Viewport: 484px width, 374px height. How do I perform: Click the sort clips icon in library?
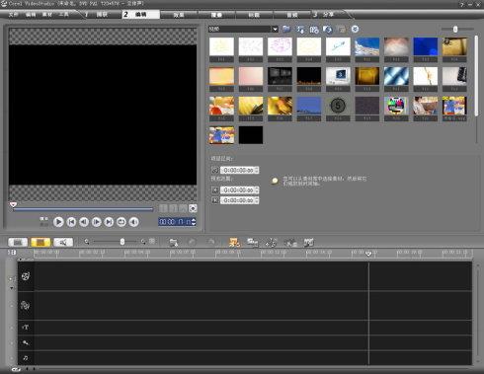(300, 30)
